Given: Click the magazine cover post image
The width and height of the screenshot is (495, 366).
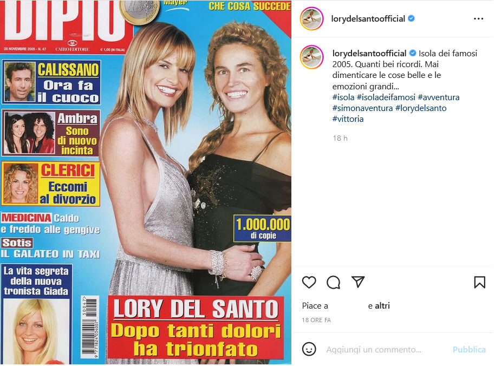Looking at the screenshot, I should 146,182.
